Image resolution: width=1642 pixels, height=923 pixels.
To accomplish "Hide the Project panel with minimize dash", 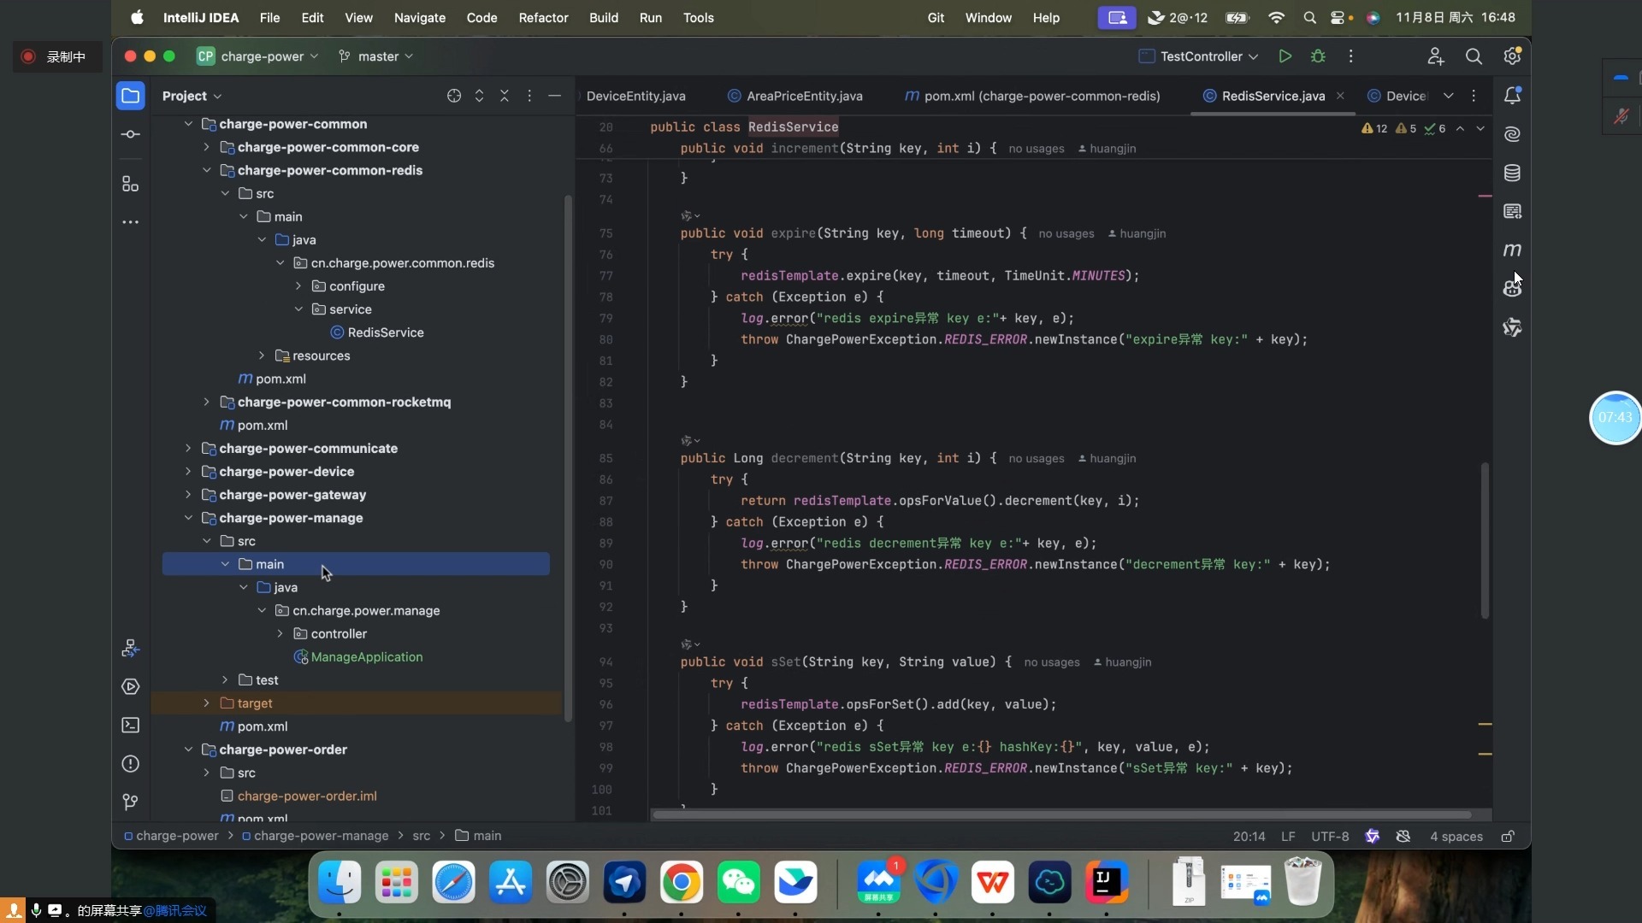I will point(554,96).
